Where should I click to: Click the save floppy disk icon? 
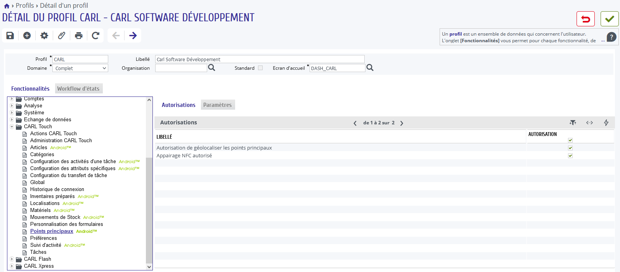[10, 36]
